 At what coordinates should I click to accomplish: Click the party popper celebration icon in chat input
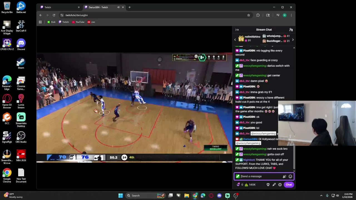tap(284, 176)
